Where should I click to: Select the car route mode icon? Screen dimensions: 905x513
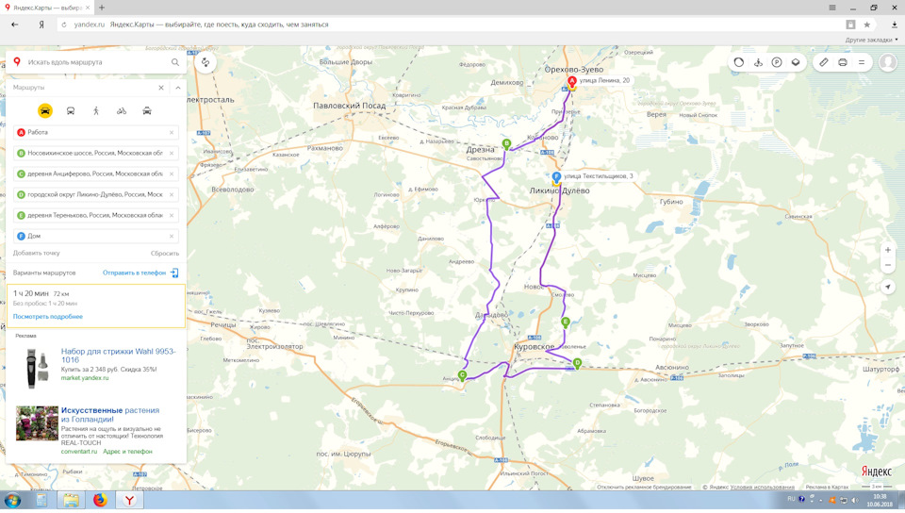(45, 110)
